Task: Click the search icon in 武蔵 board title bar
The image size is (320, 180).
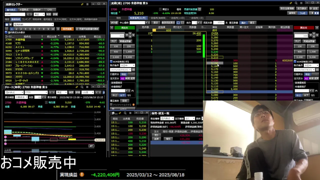Action: pyautogui.click(x=296, y=3)
